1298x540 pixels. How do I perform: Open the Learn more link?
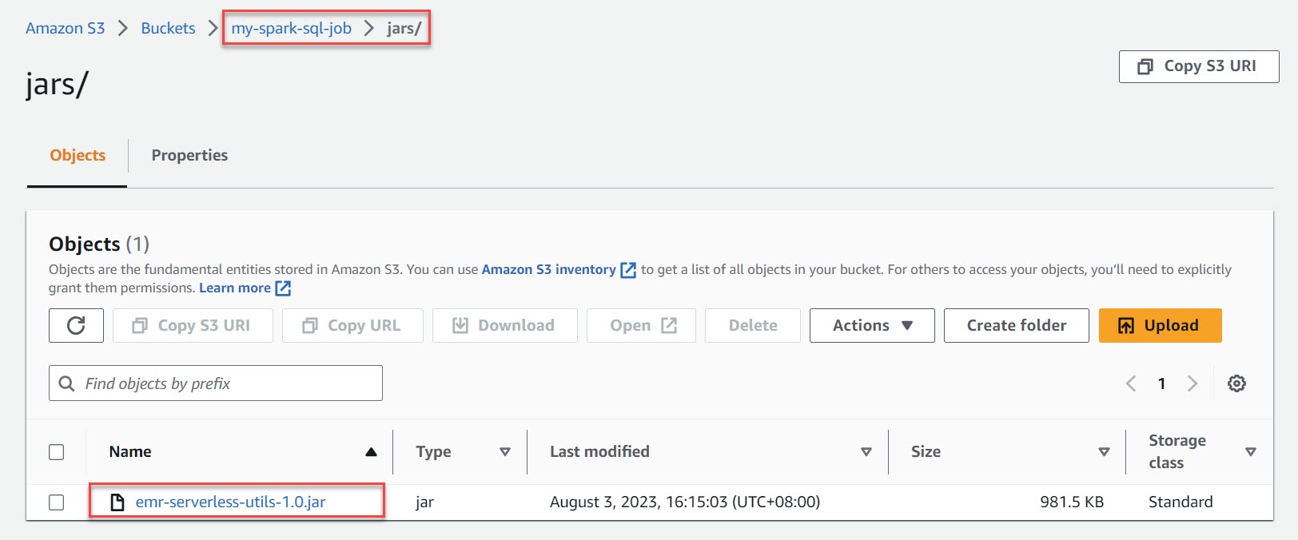235,288
